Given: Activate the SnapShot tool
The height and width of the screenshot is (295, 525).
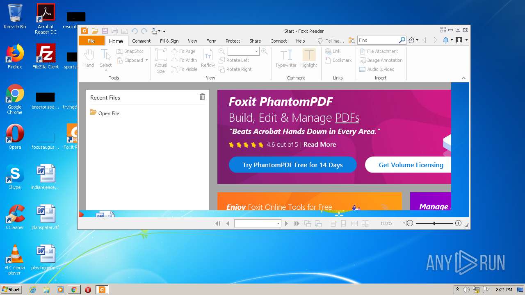Looking at the screenshot, I should coord(130,51).
